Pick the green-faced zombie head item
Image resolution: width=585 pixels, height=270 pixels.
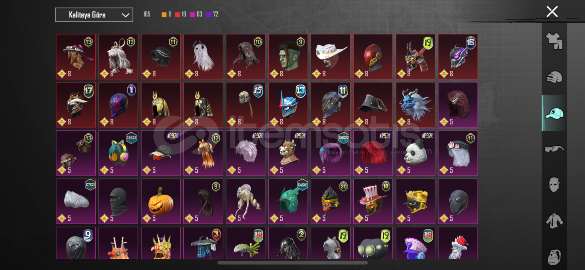coord(288,57)
